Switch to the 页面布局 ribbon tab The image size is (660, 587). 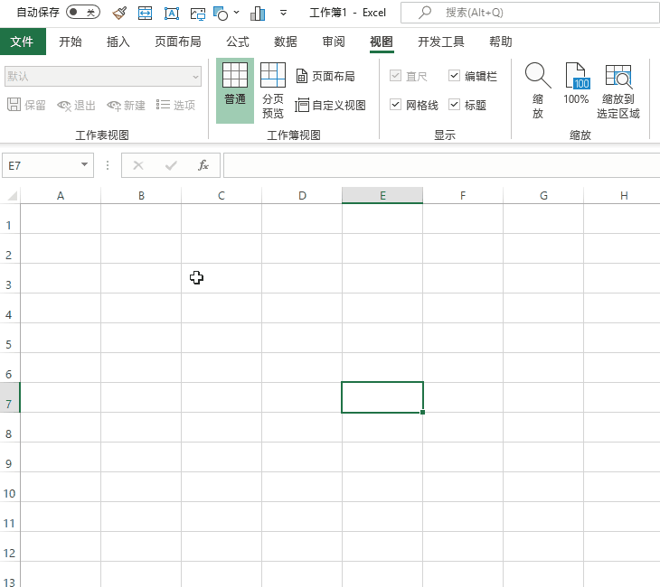177,42
